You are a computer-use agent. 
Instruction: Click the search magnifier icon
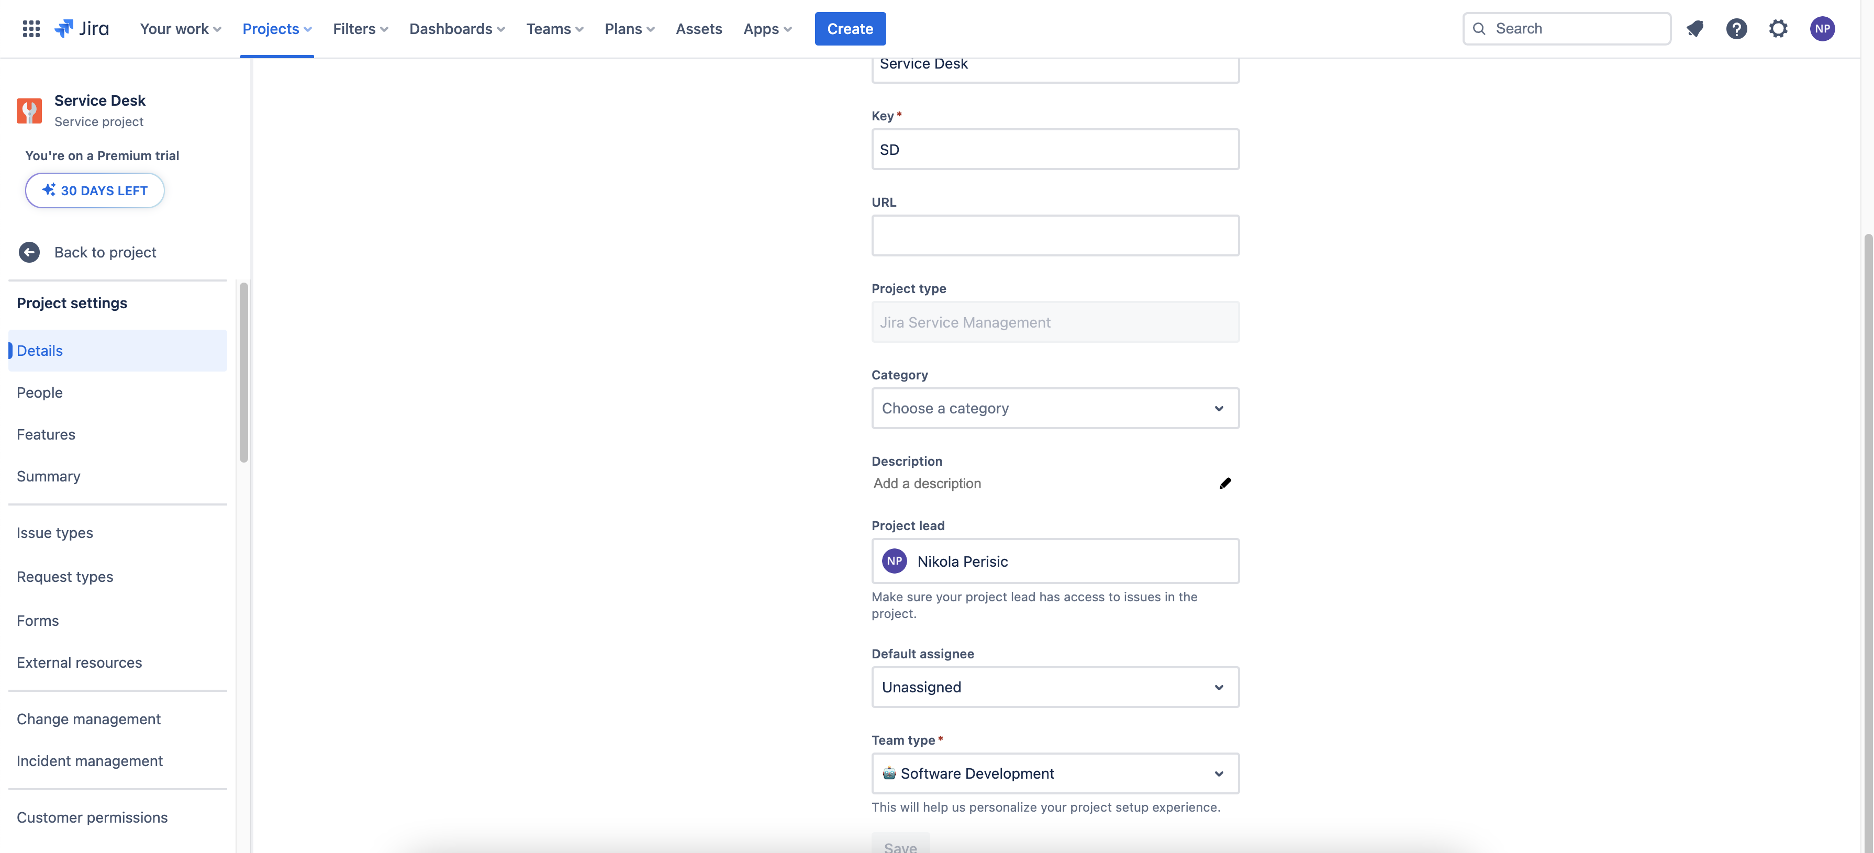(1480, 28)
